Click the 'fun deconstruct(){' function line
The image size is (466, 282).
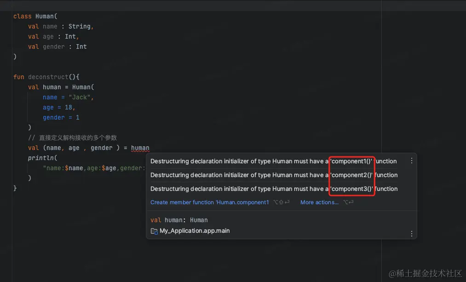pos(46,77)
